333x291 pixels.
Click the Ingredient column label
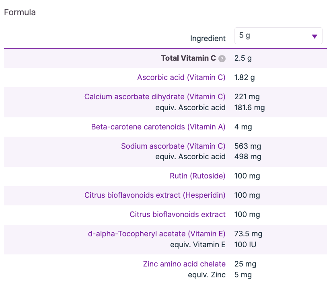208,39
